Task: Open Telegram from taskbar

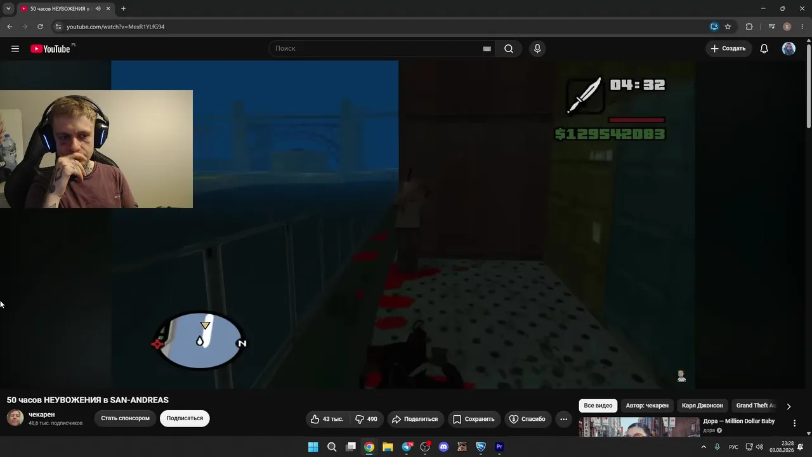Action: (x=407, y=447)
